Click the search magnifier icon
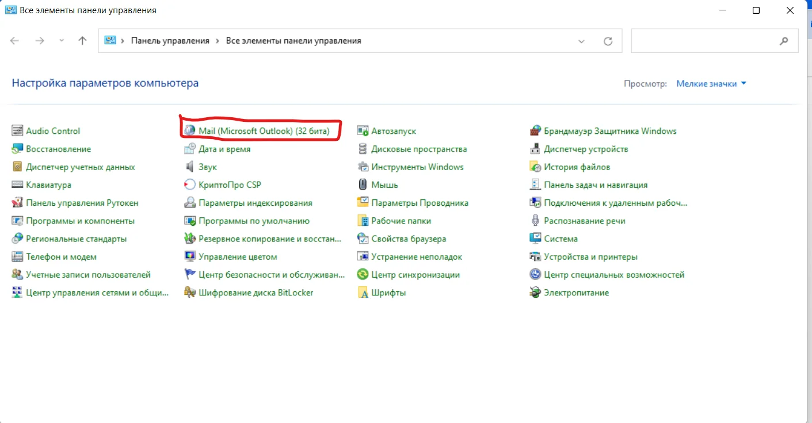The width and height of the screenshot is (812, 423). [784, 41]
